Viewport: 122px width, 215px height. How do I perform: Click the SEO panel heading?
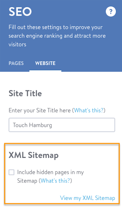click(x=20, y=11)
